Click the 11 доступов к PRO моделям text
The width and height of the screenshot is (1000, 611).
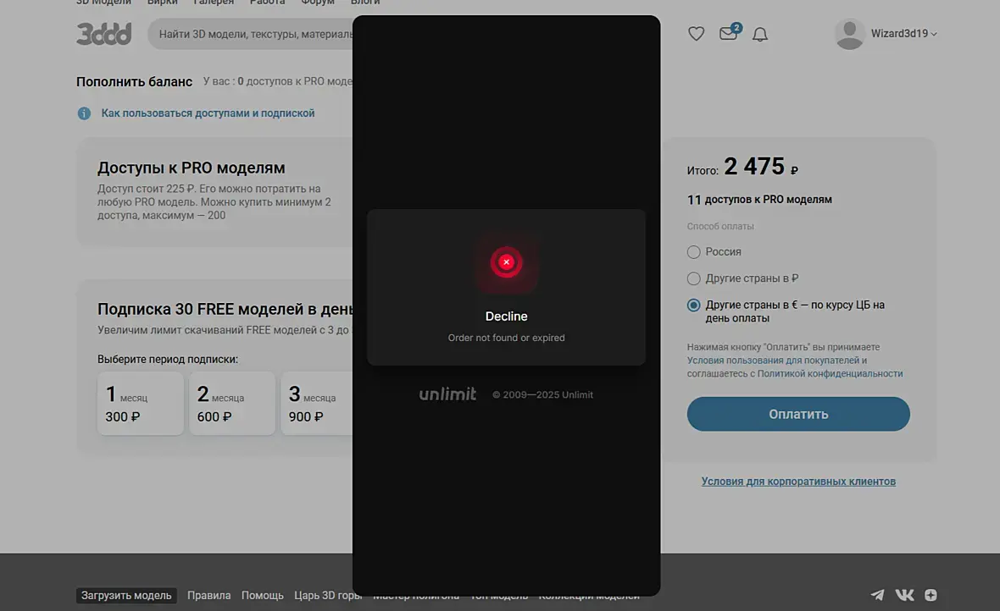tap(759, 200)
